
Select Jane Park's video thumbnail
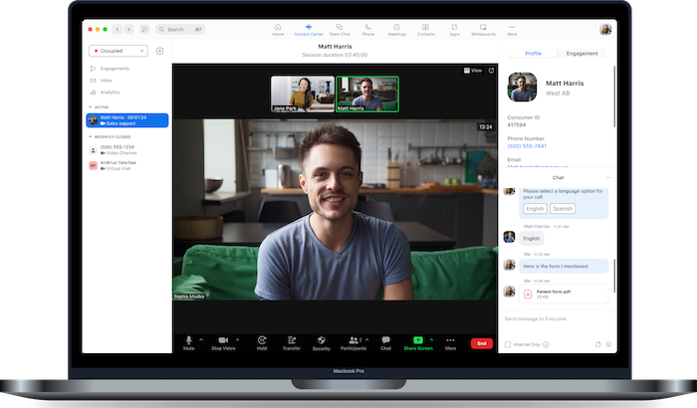coord(302,95)
